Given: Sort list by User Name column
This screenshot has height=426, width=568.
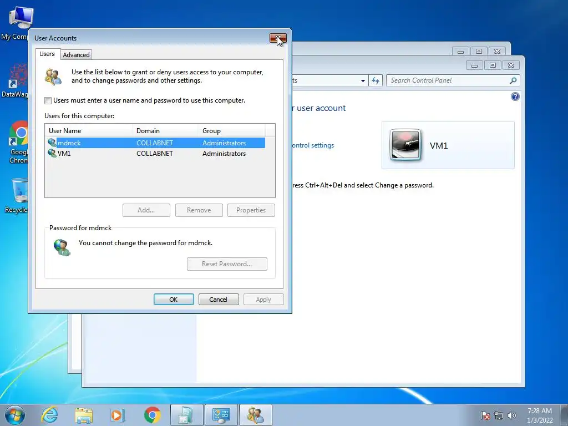Looking at the screenshot, I should click(89, 131).
